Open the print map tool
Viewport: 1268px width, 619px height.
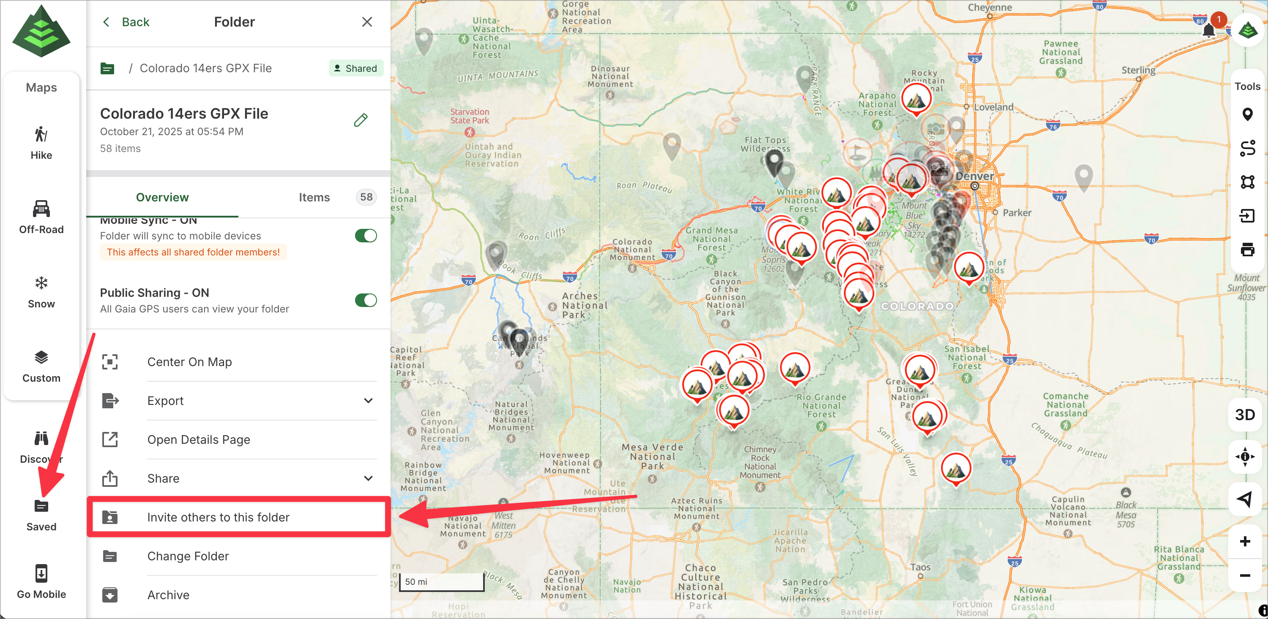coord(1247,250)
